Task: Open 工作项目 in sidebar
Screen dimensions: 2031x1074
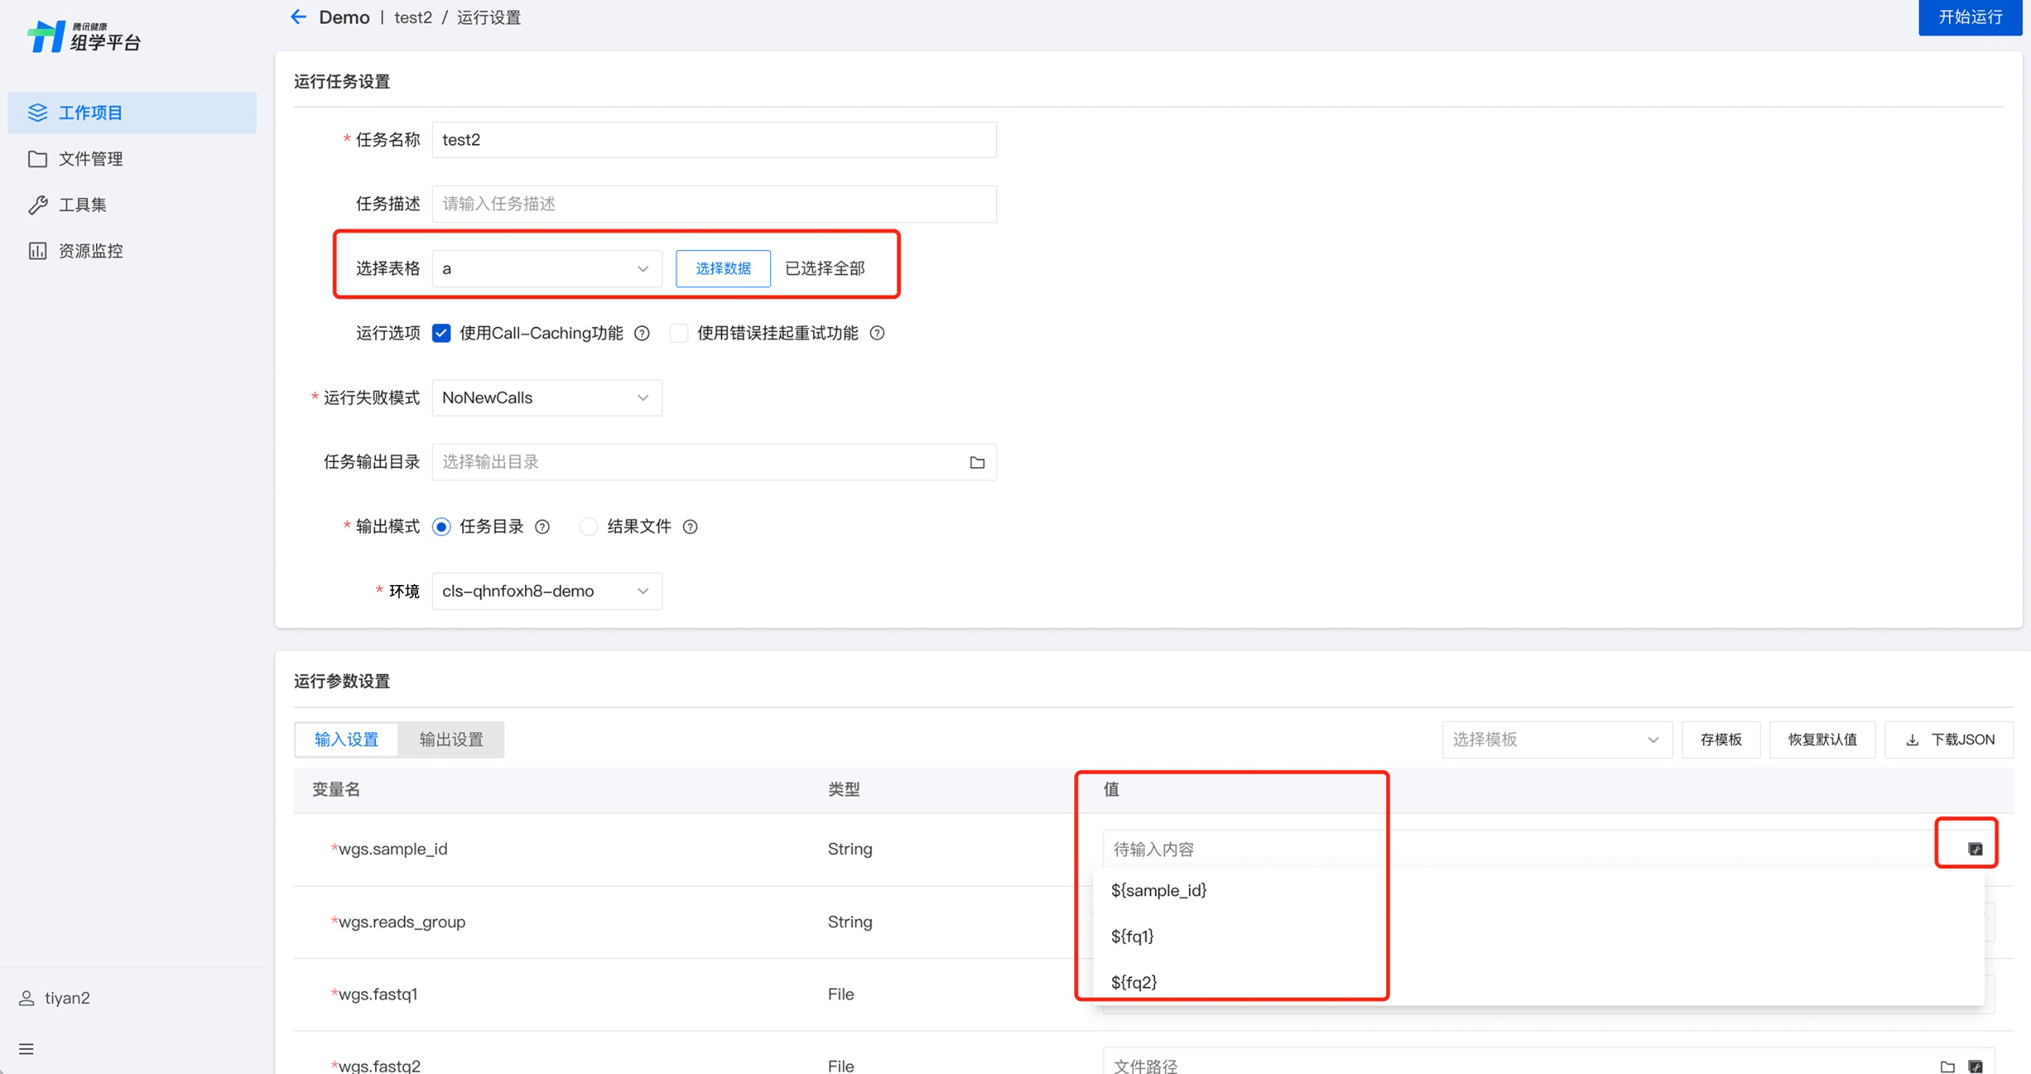Action: (x=132, y=113)
